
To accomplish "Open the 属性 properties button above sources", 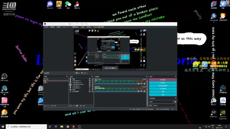I will click(78, 73).
